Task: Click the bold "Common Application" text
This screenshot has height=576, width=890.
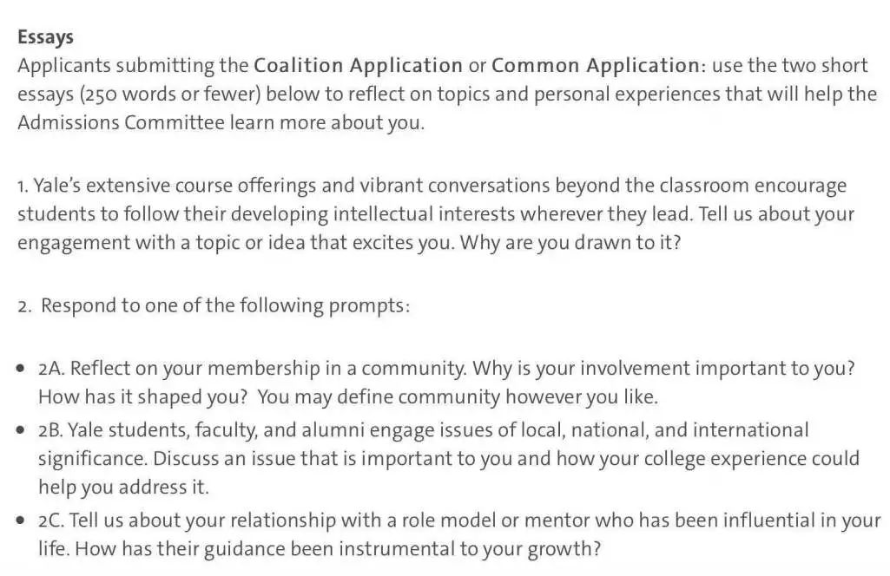Action: point(596,66)
